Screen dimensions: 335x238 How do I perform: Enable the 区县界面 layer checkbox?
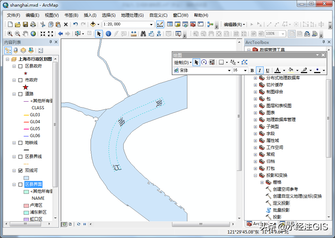pos(21,184)
